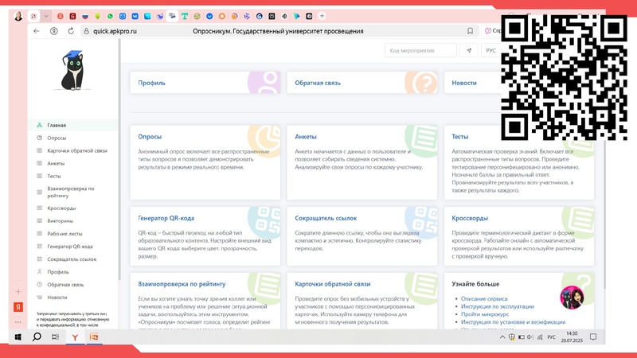This screenshot has width=637, height=358.
Task: Click the quick.apkpro.ru address bar
Action: 115,31
